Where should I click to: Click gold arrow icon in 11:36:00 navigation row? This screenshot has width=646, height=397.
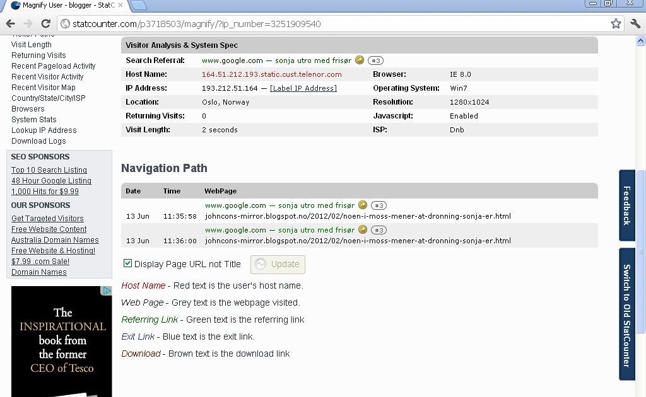click(x=363, y=229)
